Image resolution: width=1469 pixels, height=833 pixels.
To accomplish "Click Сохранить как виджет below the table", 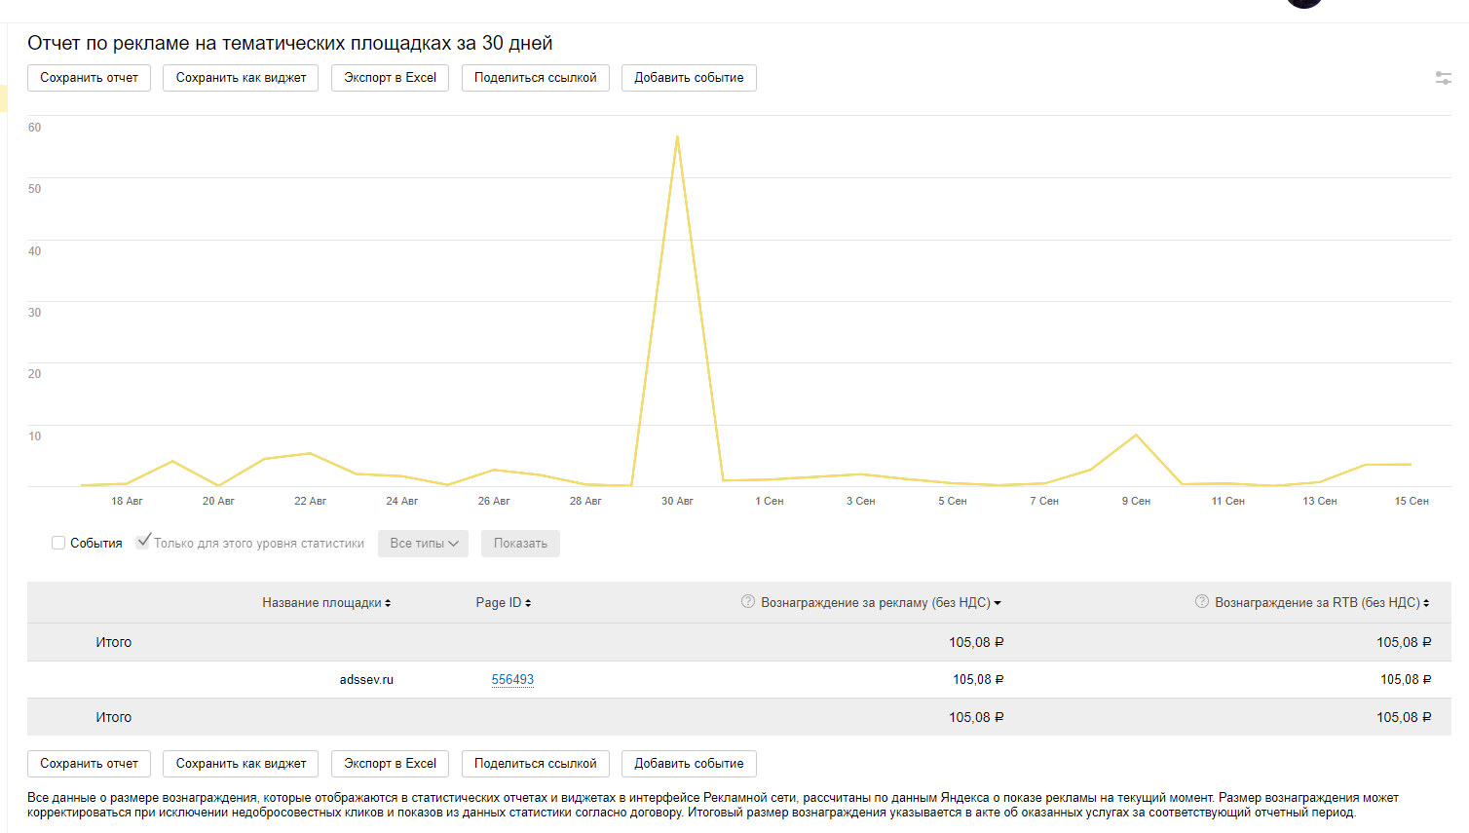I will [241, 764].
